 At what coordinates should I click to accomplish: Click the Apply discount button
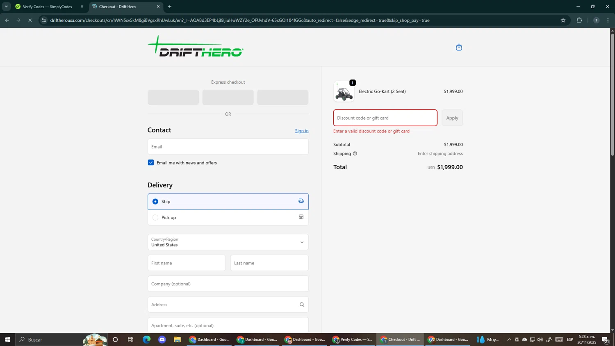(452, 118)
